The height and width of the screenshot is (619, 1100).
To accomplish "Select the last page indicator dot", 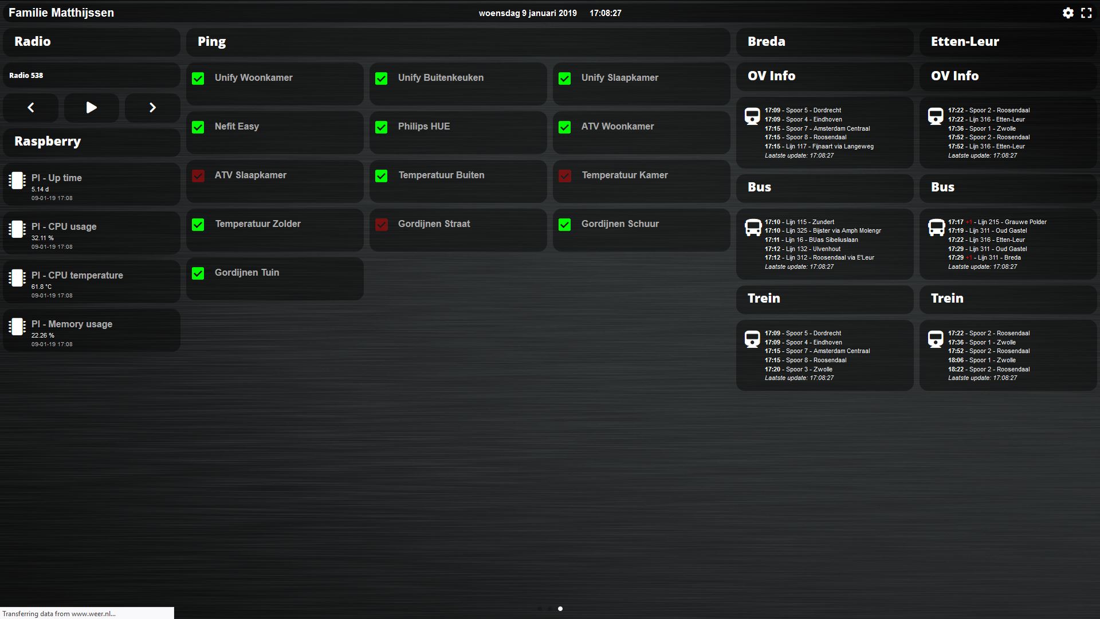I will click(x=560, y=609).
